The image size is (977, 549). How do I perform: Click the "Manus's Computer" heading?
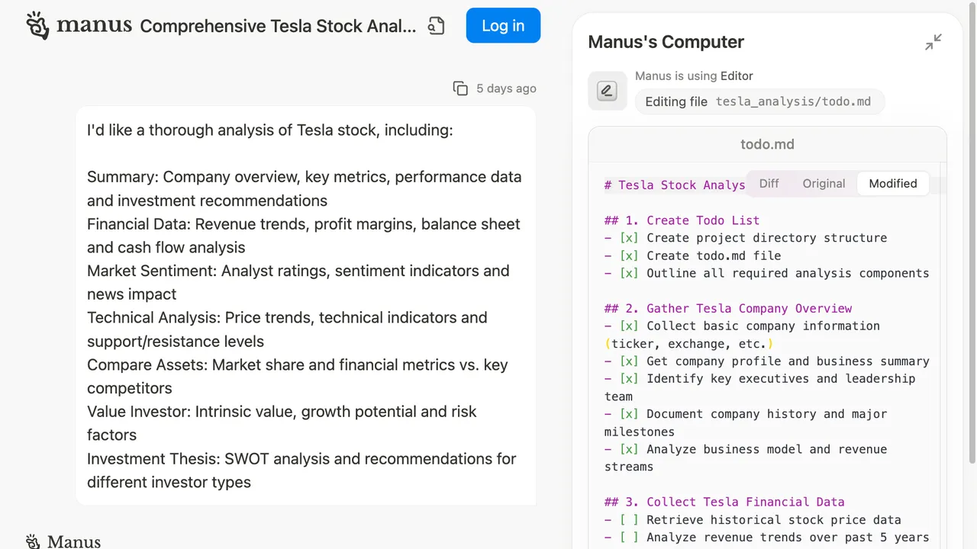click(666, 42)
